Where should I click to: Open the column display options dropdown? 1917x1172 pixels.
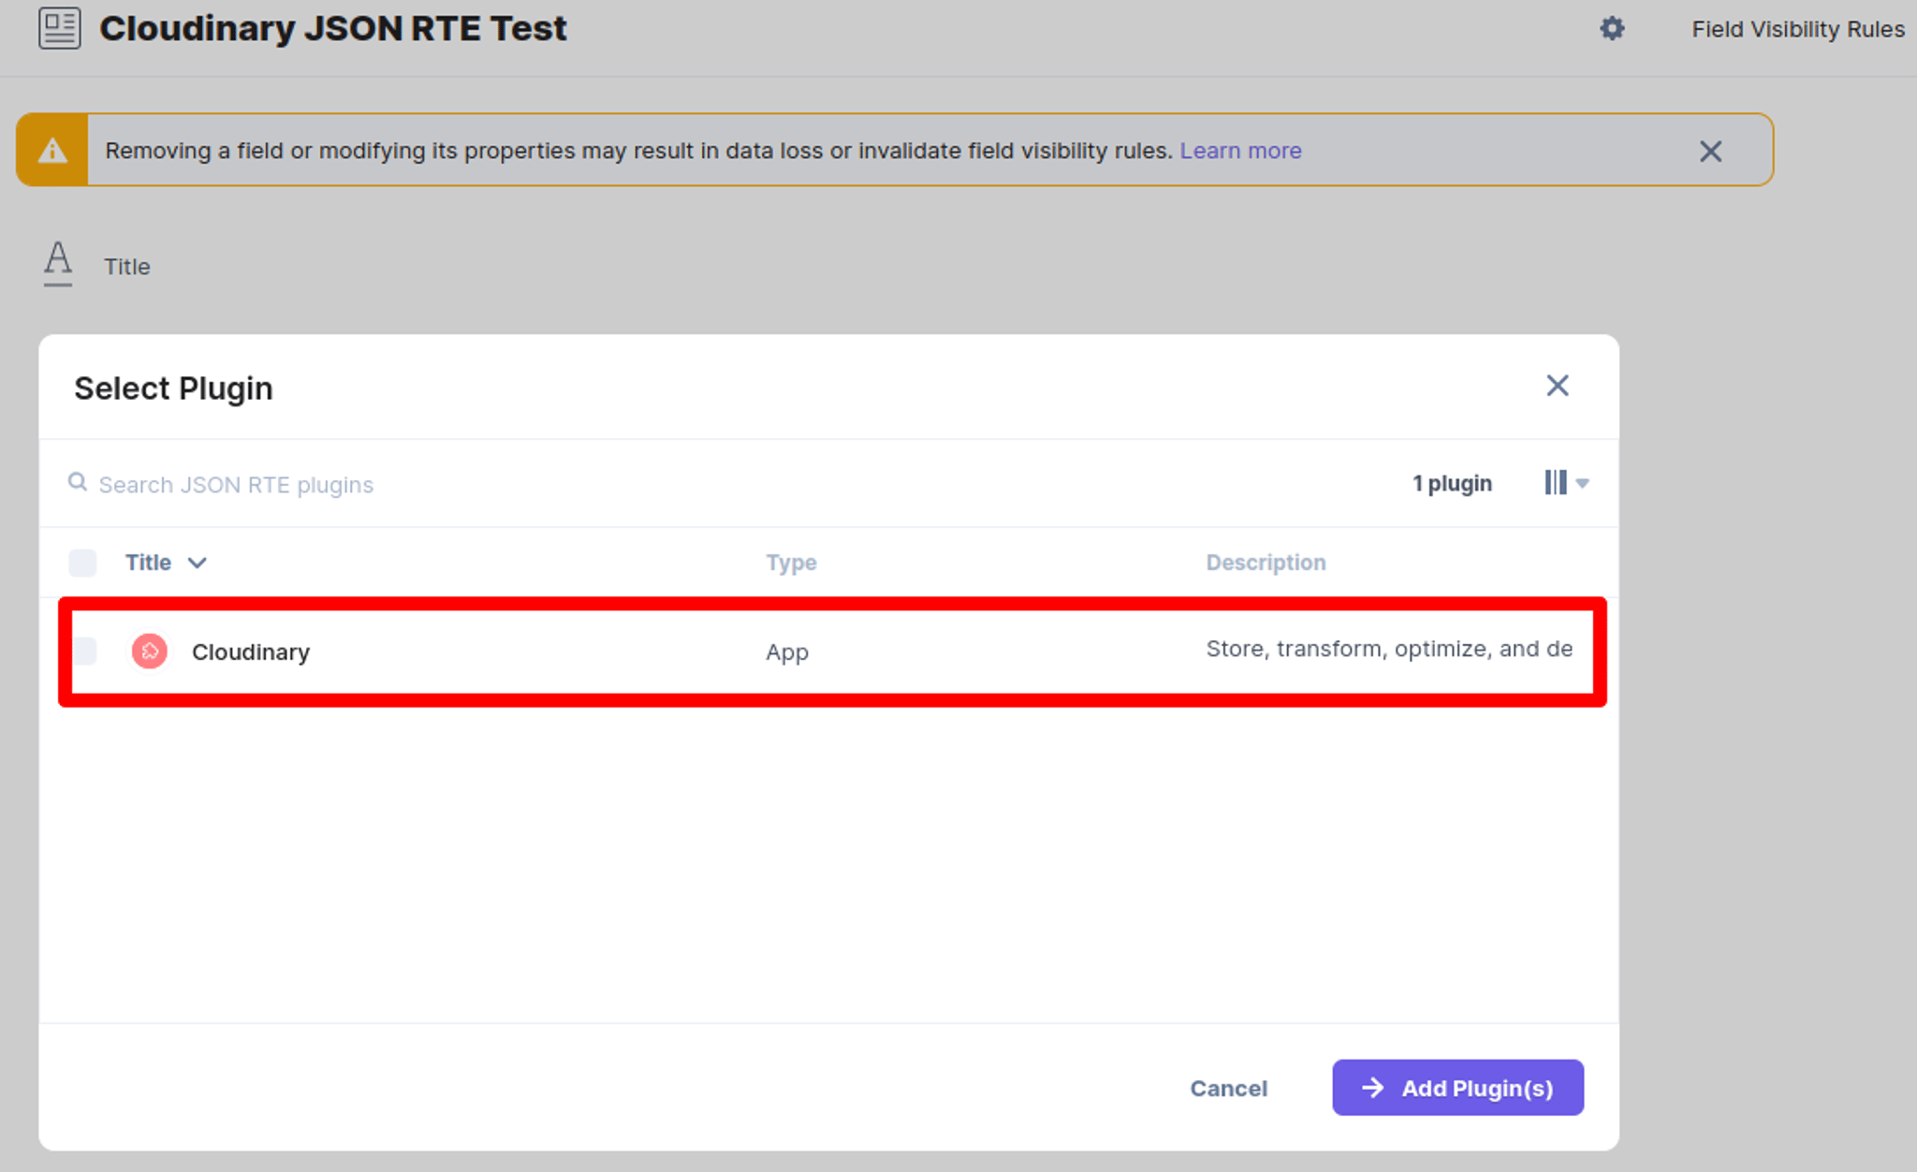click(1566, 483)
